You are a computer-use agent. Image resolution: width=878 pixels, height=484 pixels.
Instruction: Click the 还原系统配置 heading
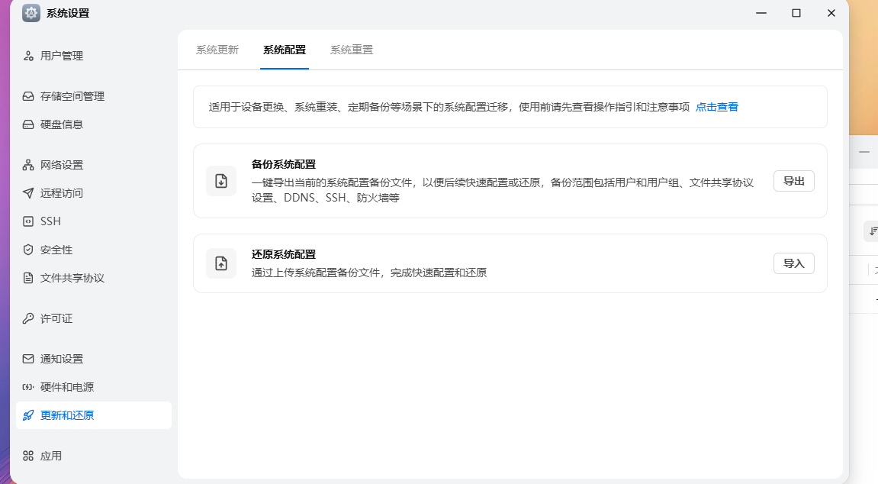click(284, 254)
